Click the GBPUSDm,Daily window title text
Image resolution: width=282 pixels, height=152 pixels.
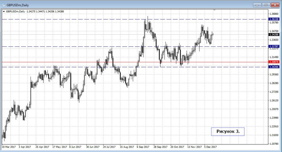(18, 5)
